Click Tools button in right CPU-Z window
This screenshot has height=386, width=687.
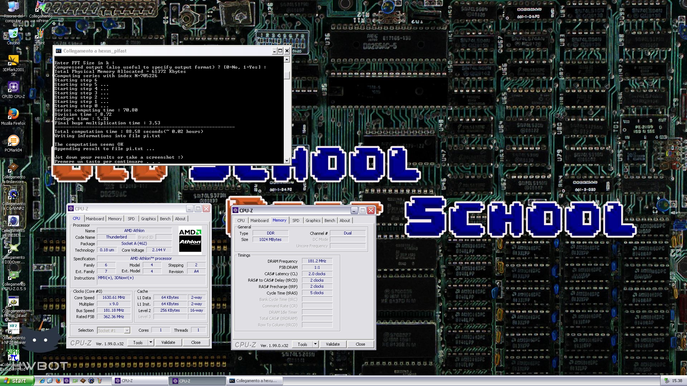pyautogui.click(x=302, y=344)
